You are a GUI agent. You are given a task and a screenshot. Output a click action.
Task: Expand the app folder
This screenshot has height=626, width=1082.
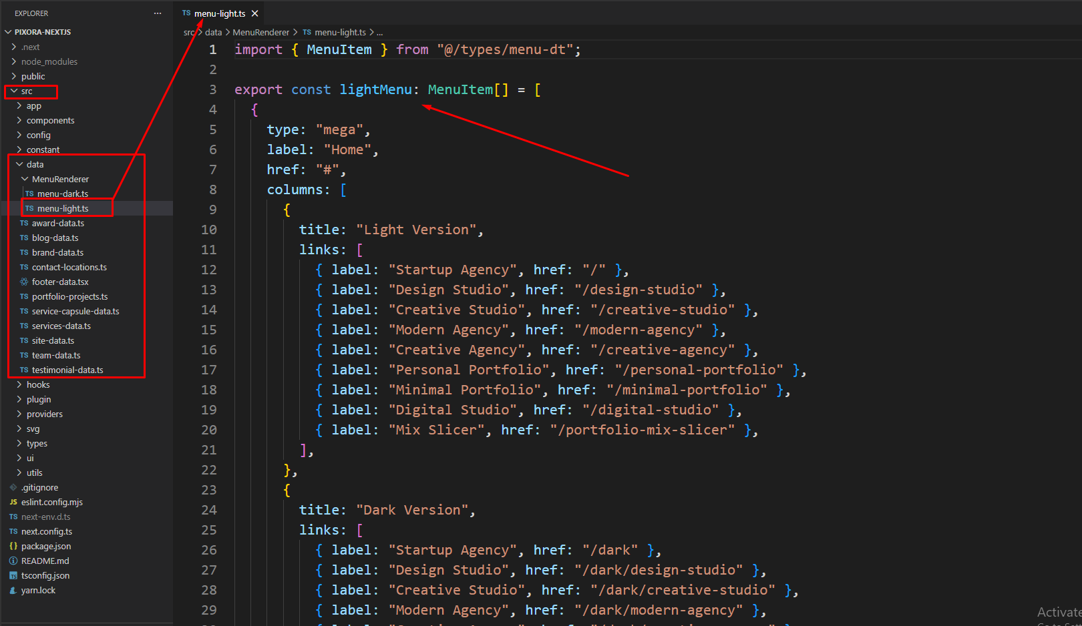click(x=33, y=105)
